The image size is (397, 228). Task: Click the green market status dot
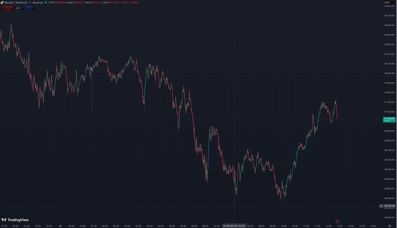(x=46, y=2)
